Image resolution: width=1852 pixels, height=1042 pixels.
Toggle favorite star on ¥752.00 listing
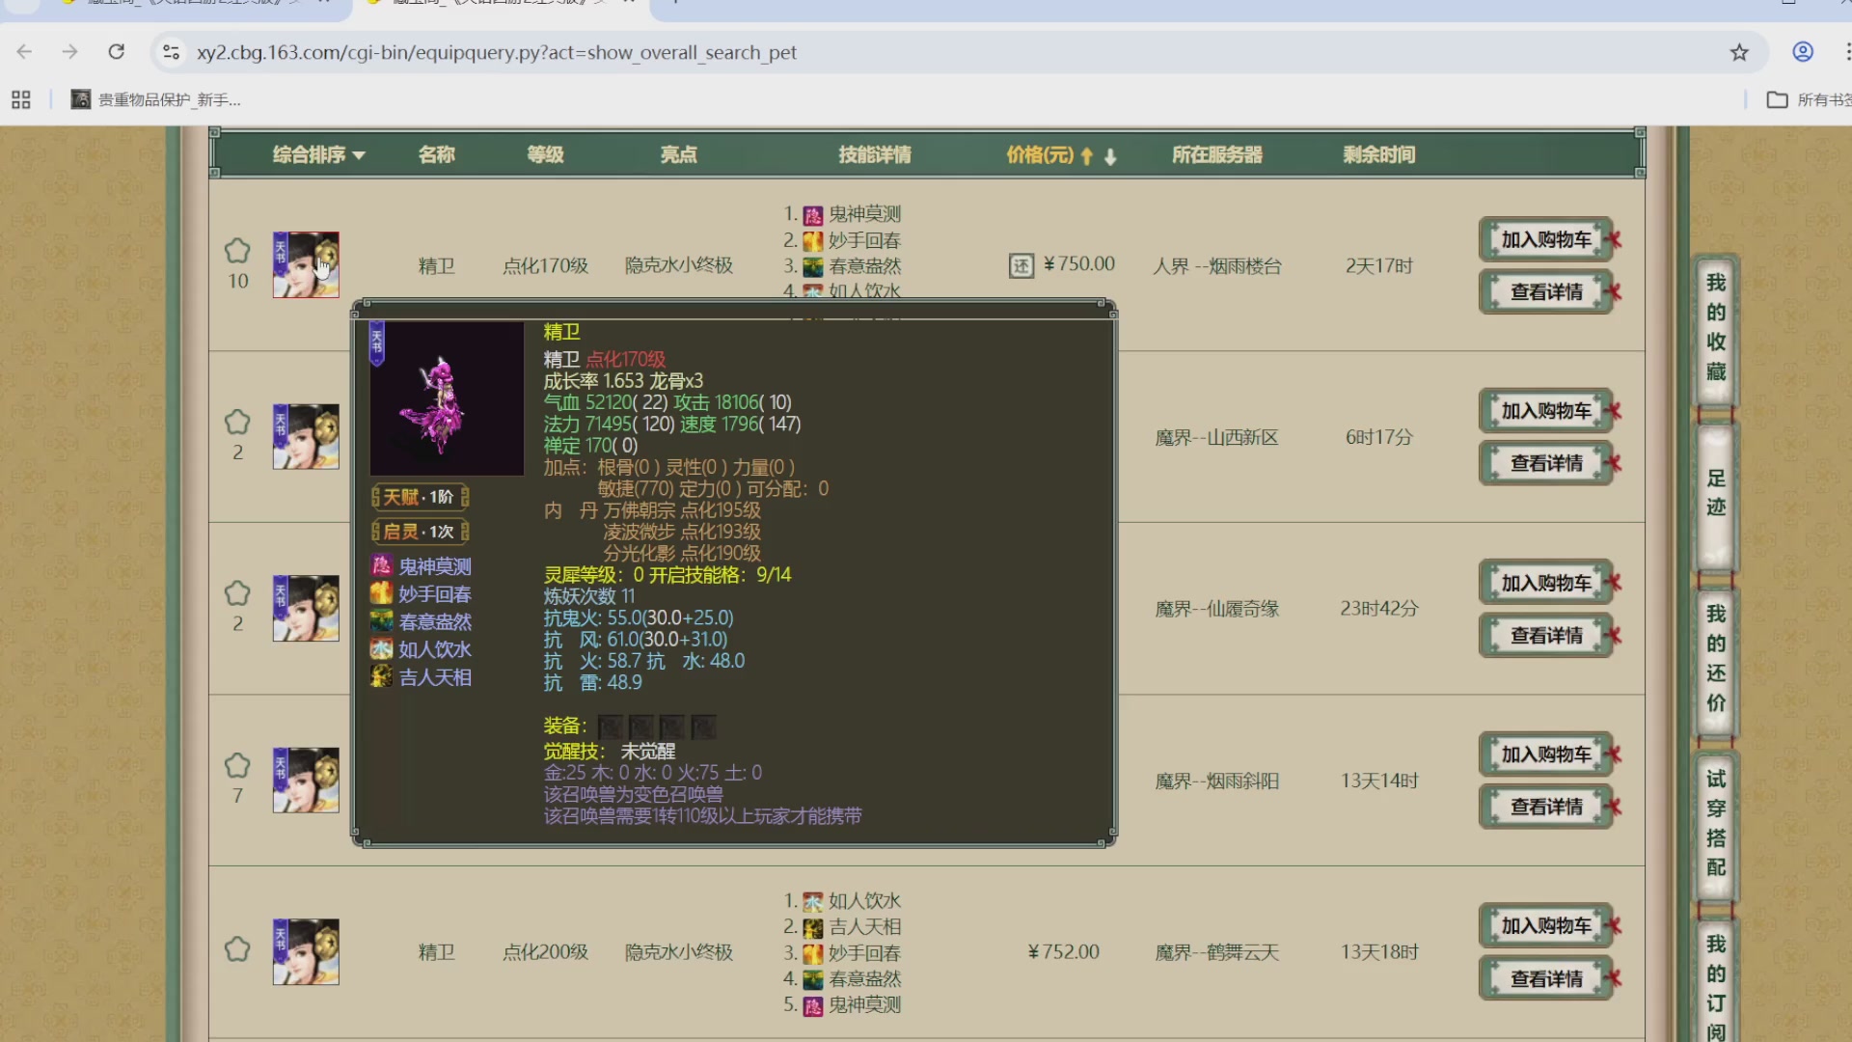(237, 949)
